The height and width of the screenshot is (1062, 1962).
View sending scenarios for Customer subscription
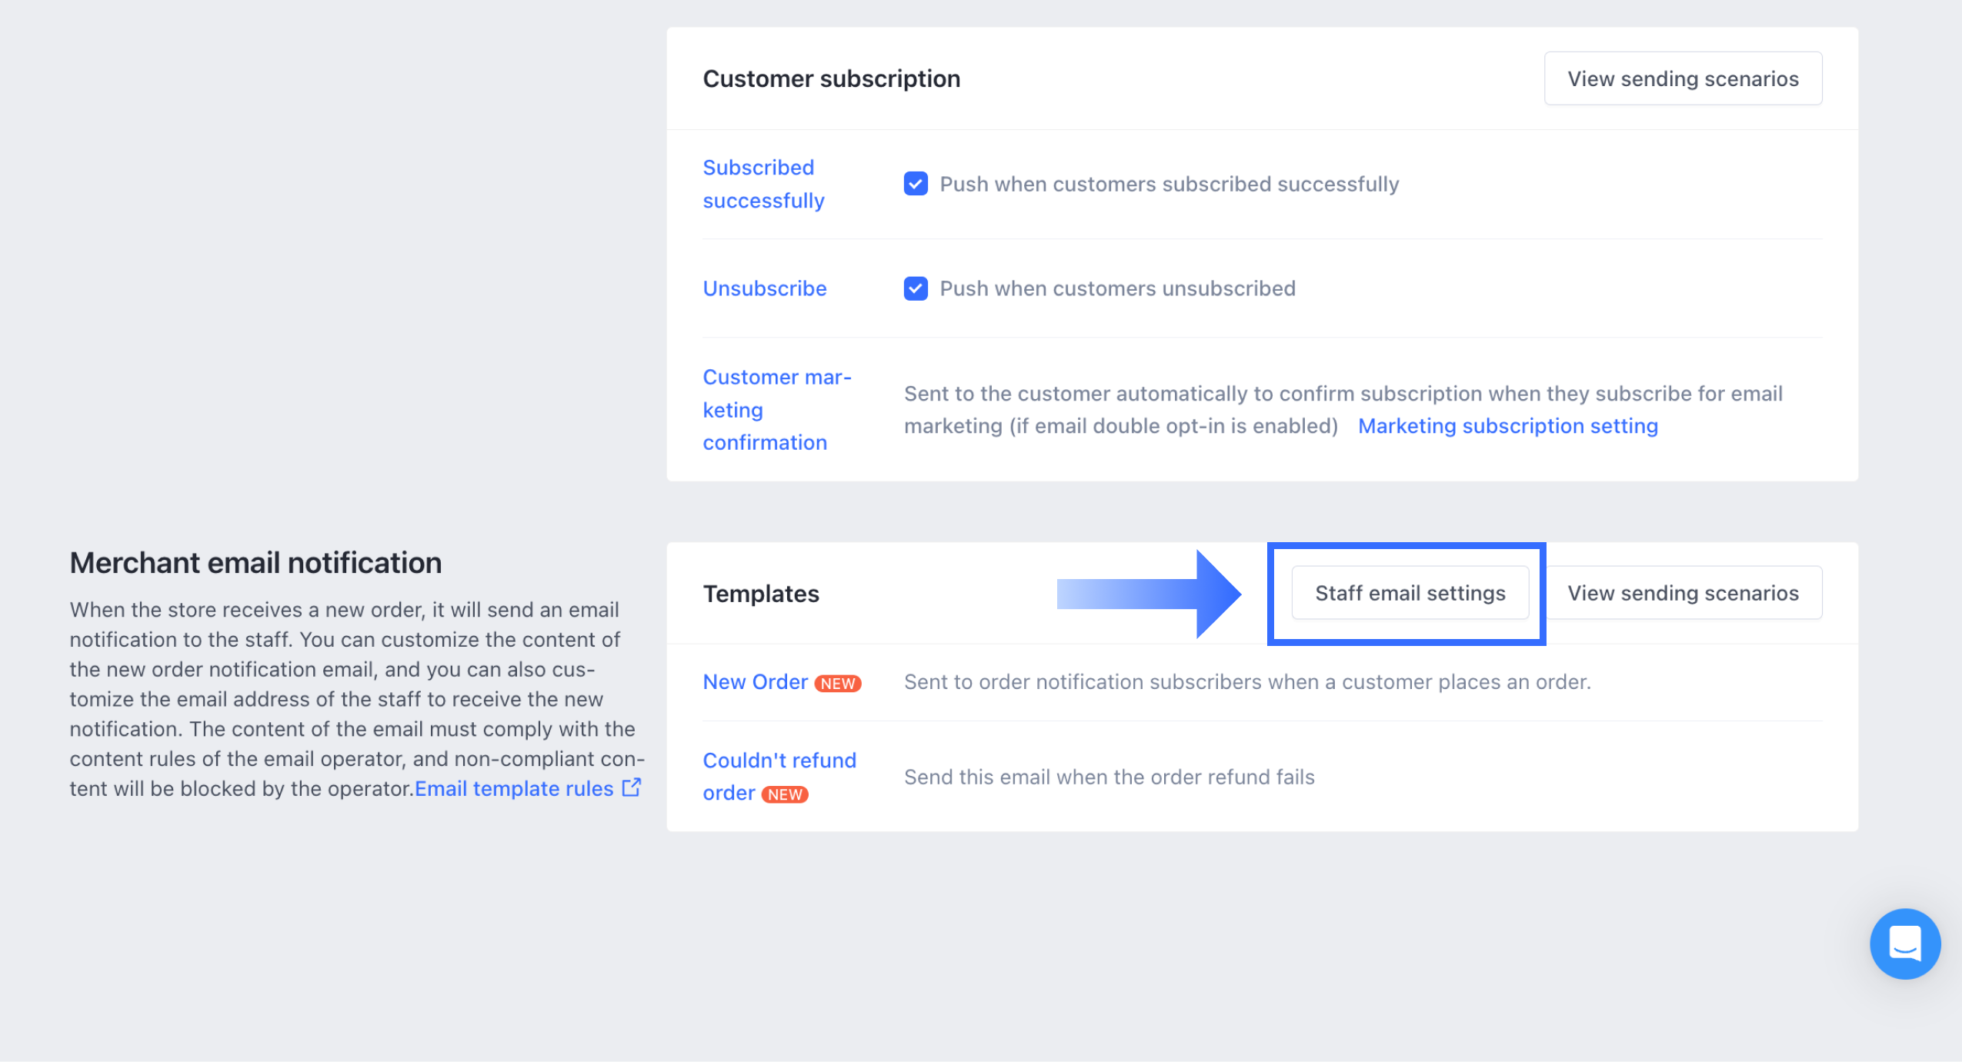pos(1683,78)
